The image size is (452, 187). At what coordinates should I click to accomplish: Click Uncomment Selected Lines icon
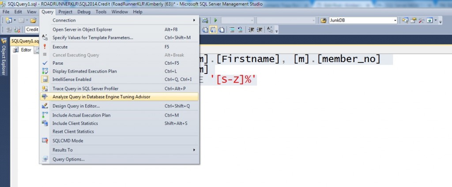[x=240, y=29]
